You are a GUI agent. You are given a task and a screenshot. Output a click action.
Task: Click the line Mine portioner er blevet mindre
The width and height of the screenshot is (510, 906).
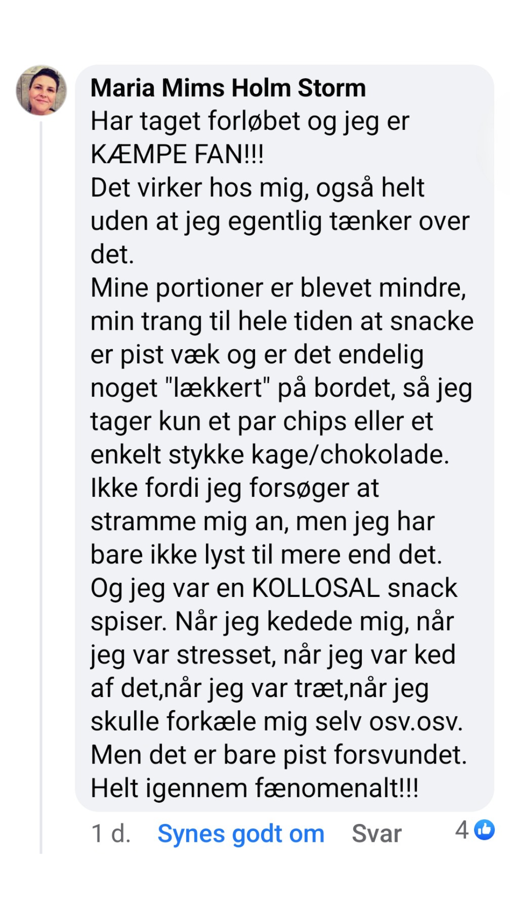pos(278,288)
